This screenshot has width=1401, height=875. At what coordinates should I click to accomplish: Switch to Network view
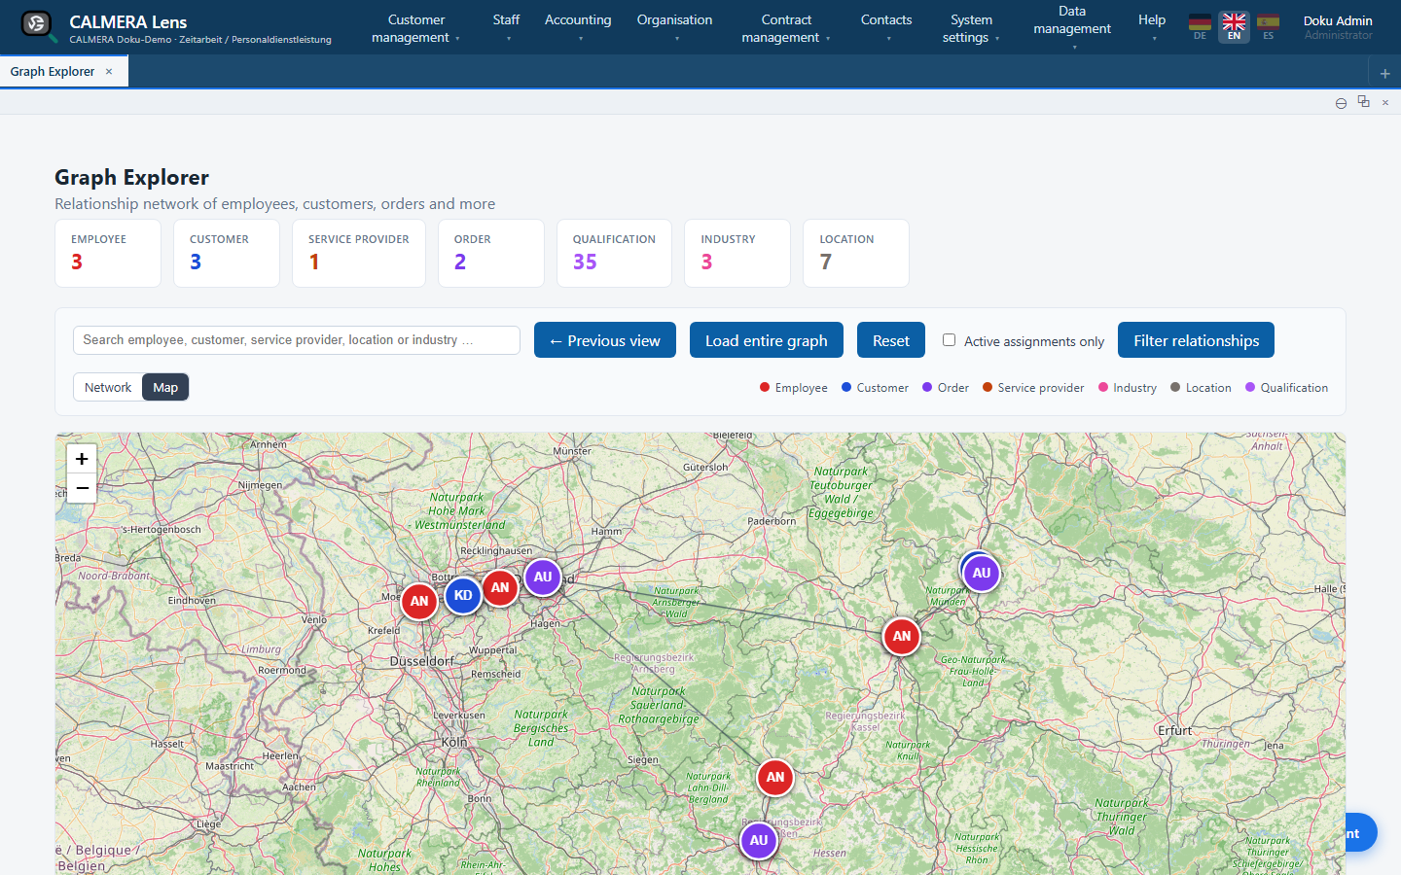[x=108, y=387]
